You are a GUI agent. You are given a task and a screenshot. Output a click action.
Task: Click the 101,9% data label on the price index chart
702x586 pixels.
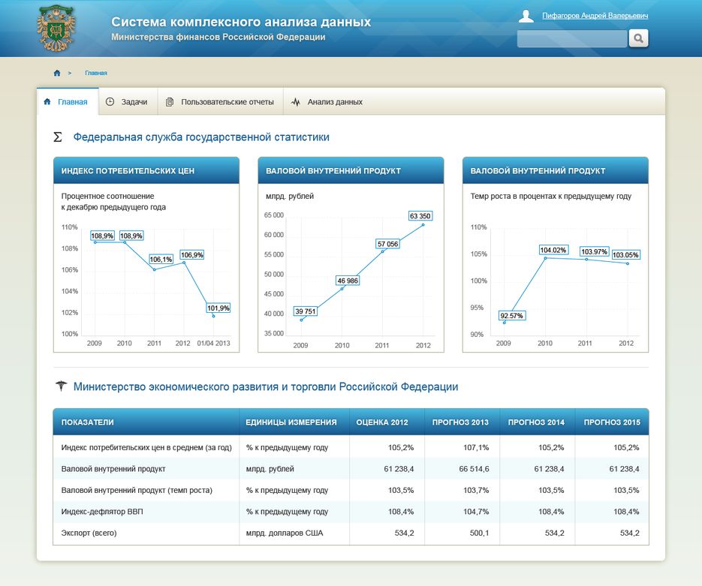tap(218, 308)
